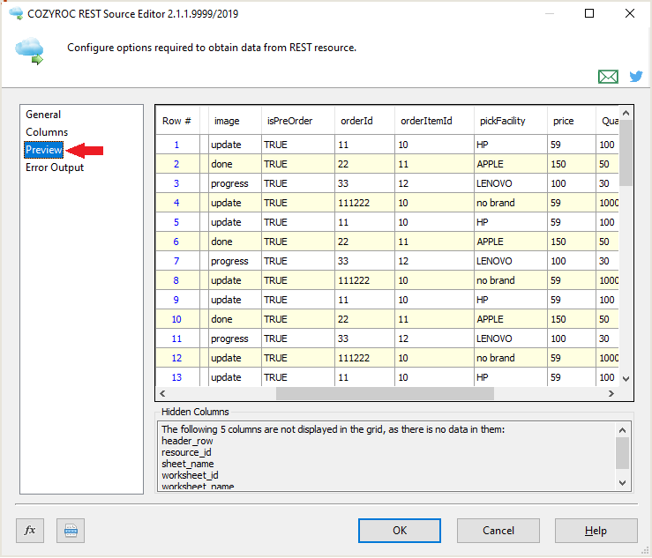
Task: Click the orderId column header
Action: [364, 121]
